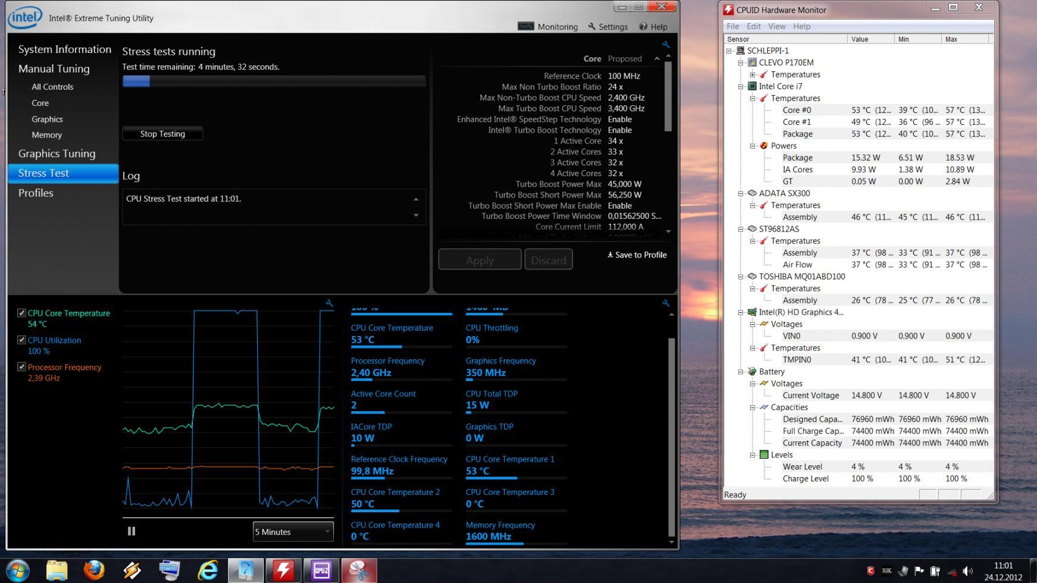The height and width of the screenshot is (583, 1037).
Task: Collapse the Battery tree node
Action: click(x=741, y=372)
